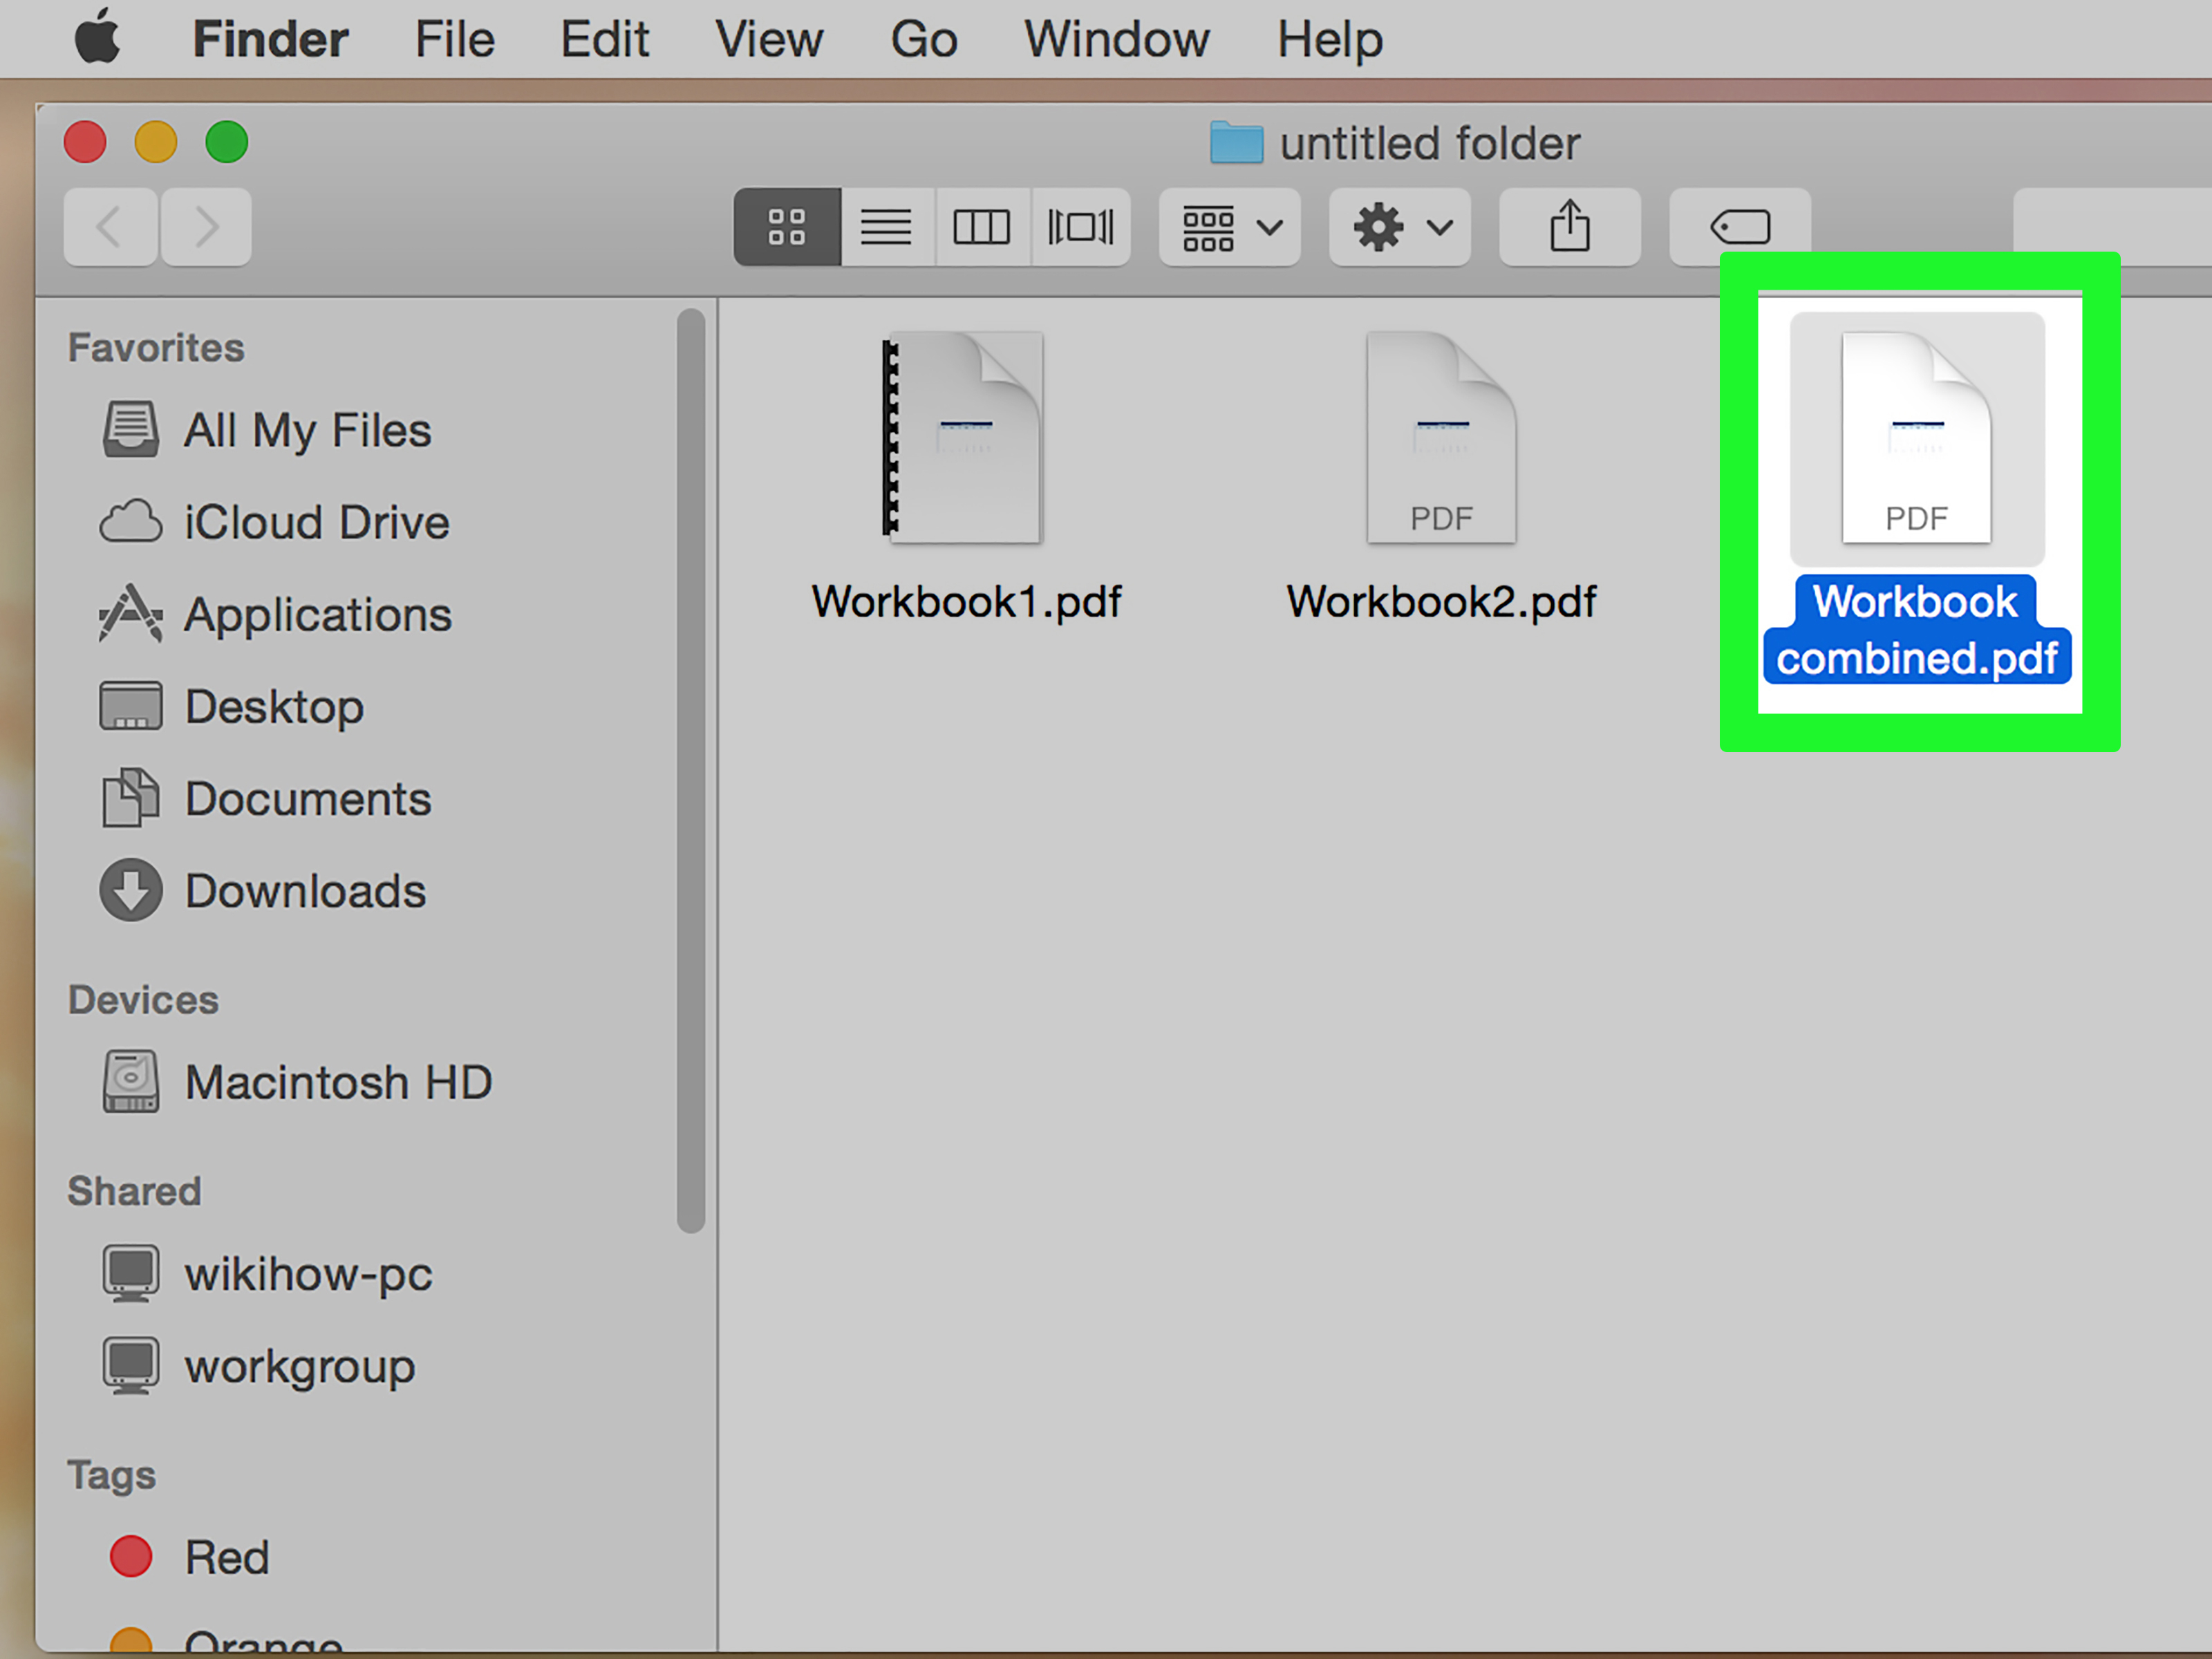Expand the back navigation arrow
Viewport: 2212px width, 1659px height.
pyautogui.click(x=110, y=227)
